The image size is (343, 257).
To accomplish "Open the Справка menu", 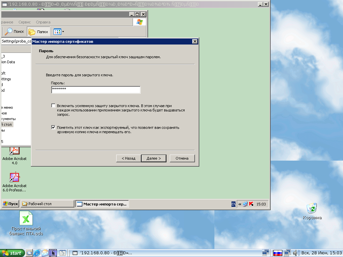I will tap(43, 22).
